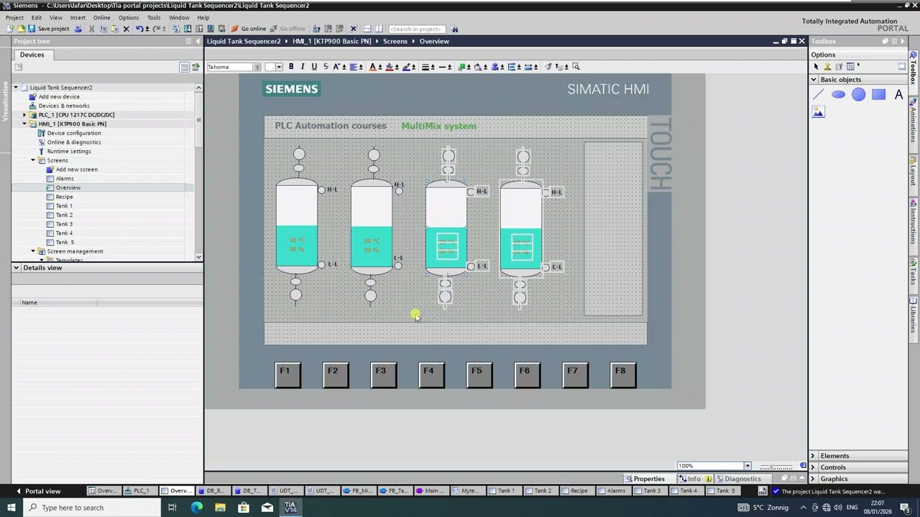Collapse the Screen management folder

coord(33,251)
